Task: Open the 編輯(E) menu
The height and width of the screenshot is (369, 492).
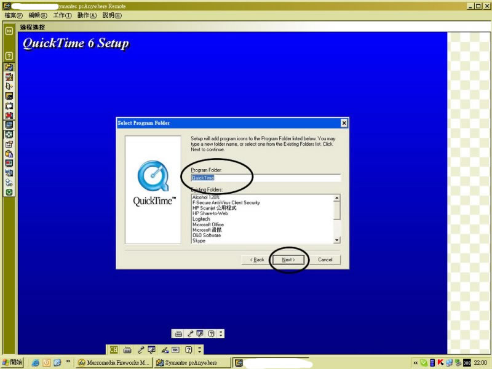Action: (38, 15)
